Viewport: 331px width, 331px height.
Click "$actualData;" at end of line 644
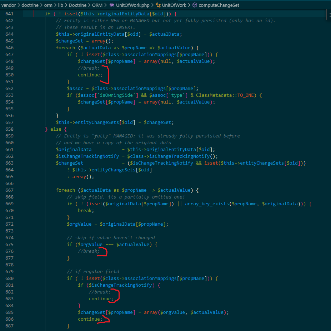coord(166,34)
